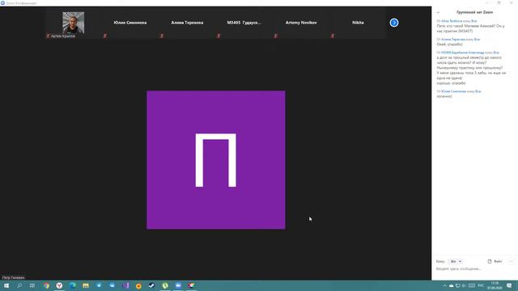Click the chat message 'Окей, спасибо'
This screenshot has width=518, height=291.
(450, 44)
